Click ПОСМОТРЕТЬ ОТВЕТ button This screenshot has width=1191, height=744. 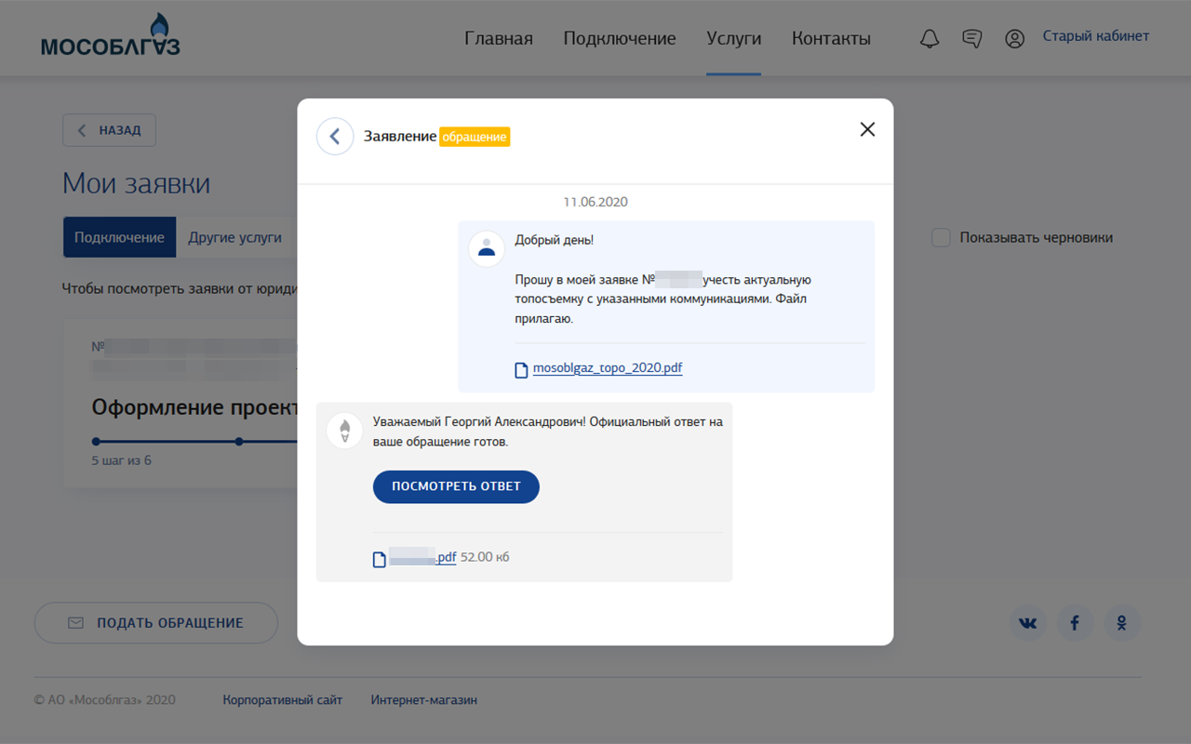click(456, 486)
